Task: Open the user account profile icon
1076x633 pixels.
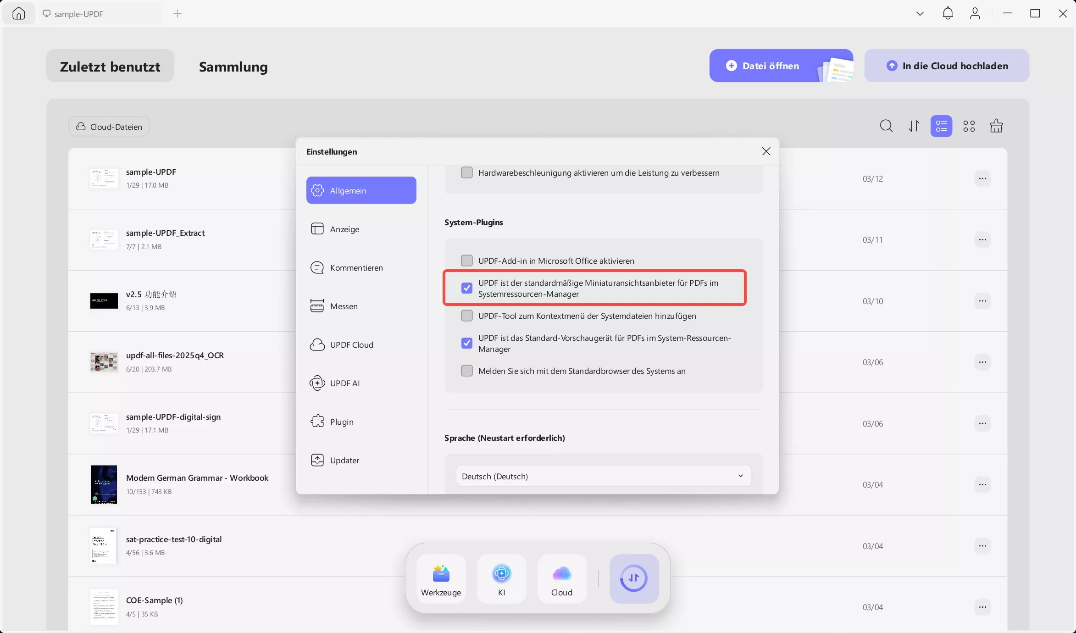Action: click(975, 14)
